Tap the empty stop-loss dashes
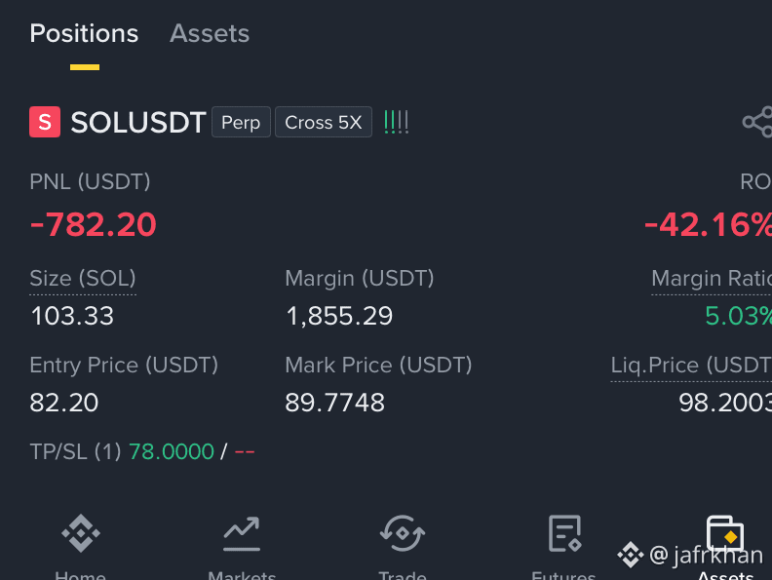 click(x=245, y=451)
